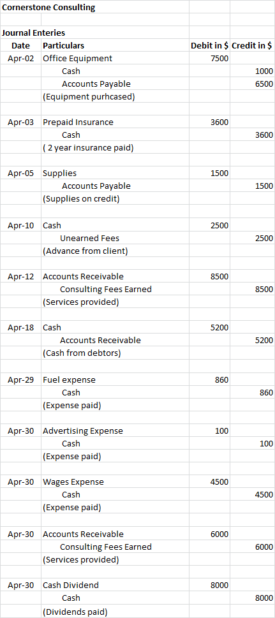Screen dimensions: 275x618
Task: Select the 2500 debit amount
Action: 219,226
